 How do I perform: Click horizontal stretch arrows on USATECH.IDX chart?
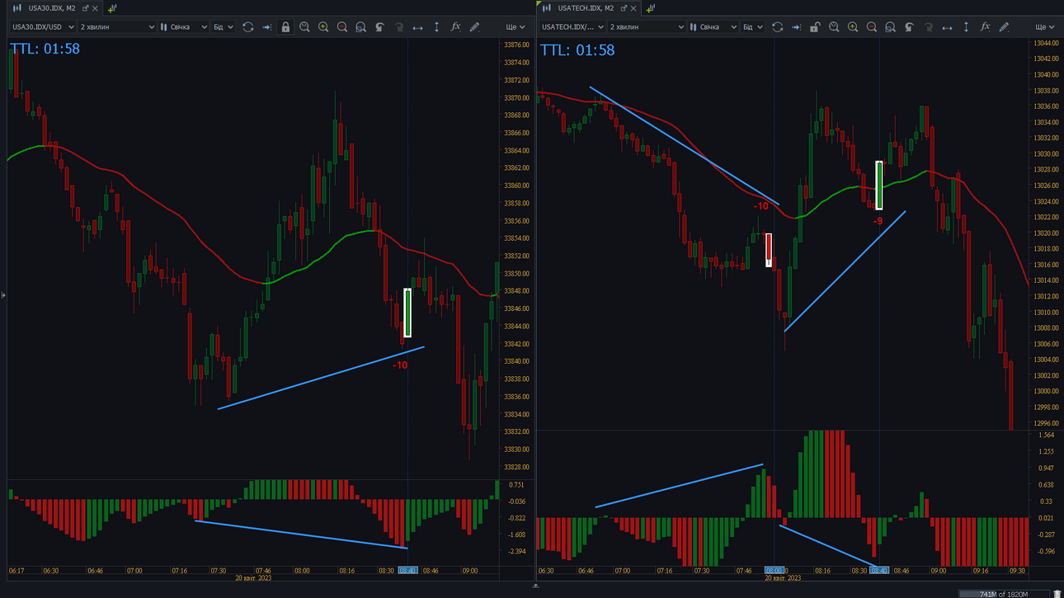(947, 27)
